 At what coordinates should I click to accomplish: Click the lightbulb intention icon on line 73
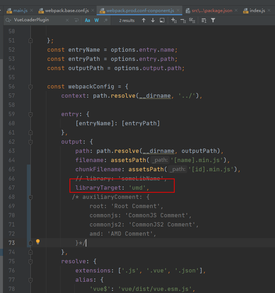[38, 242]
